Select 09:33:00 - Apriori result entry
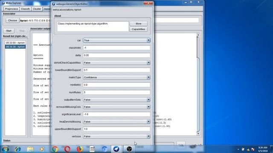This screenshot has width=273, height=153. (15, 42)
